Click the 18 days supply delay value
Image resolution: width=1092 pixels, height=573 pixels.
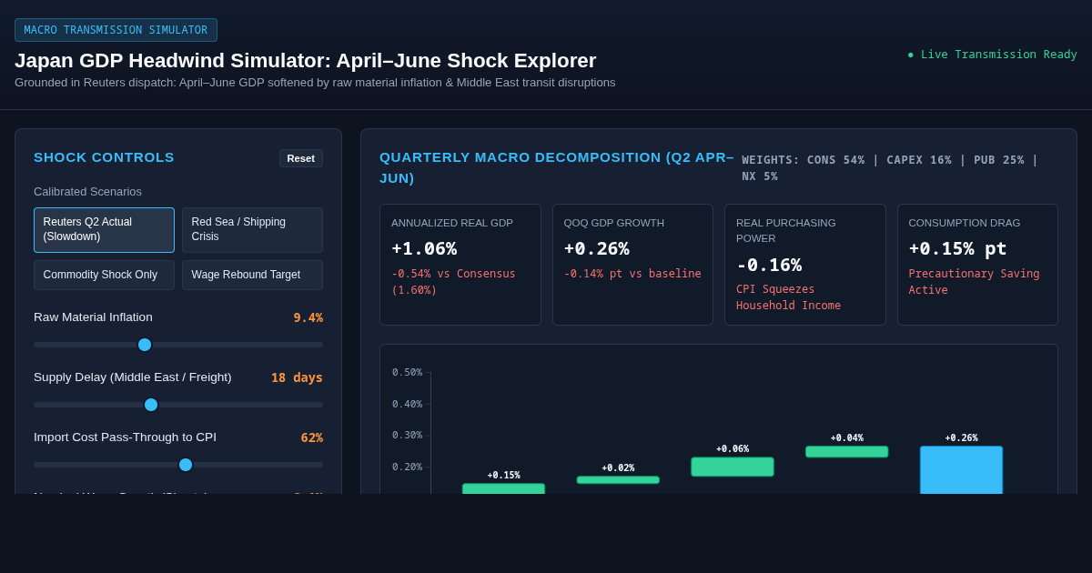coord(297,377)
